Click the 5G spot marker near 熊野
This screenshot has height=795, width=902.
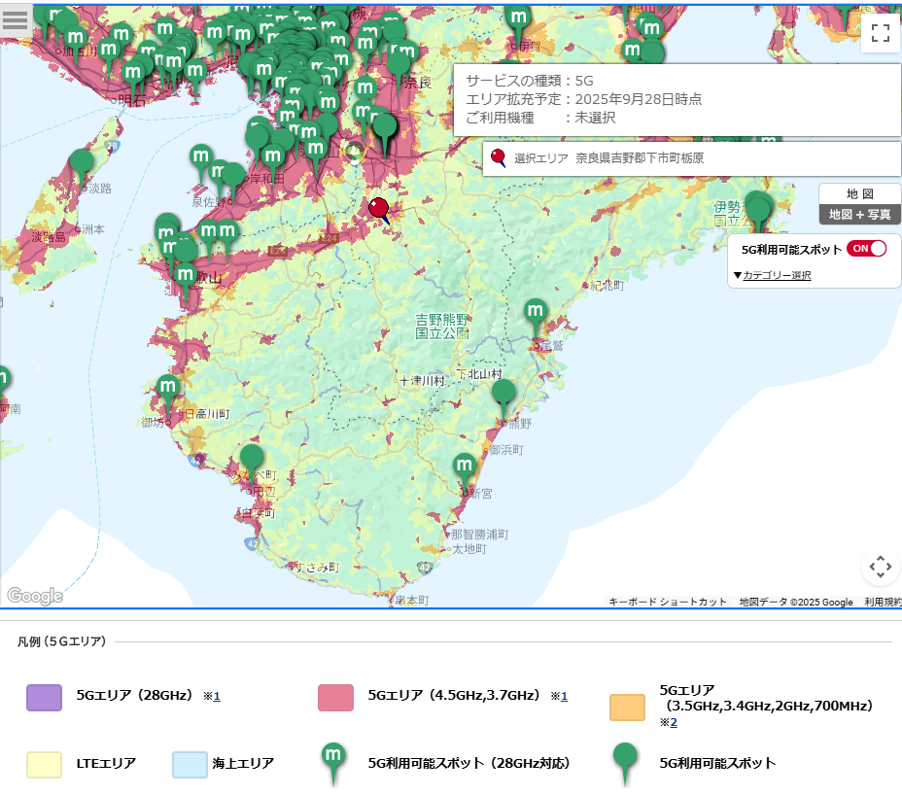[x=503, y=394]
